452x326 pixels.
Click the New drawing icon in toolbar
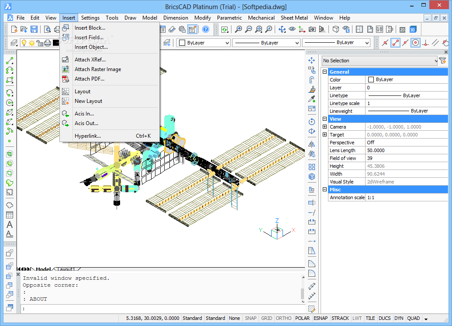[14, 29]
